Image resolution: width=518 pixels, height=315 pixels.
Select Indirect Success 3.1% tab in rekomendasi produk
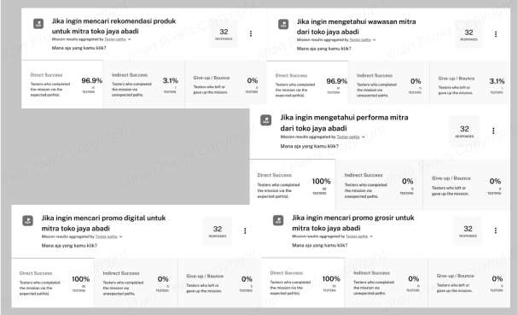click(x=143, y=85)
